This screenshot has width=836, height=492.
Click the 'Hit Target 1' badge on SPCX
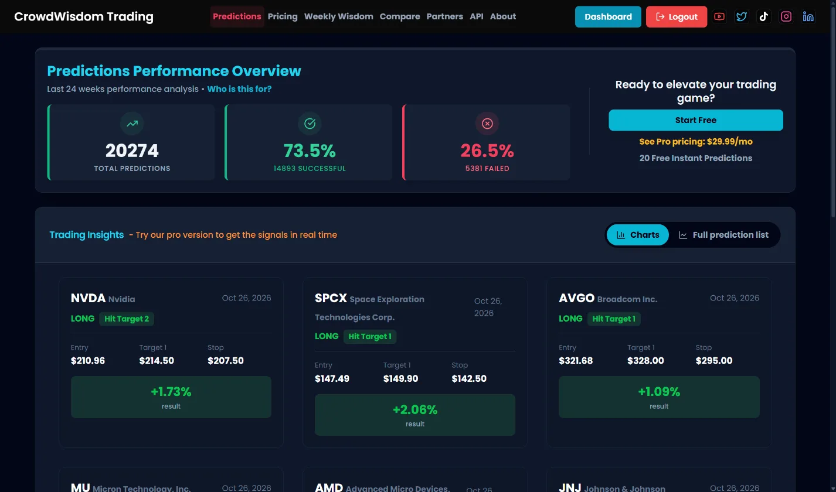(x=370, y=336)
